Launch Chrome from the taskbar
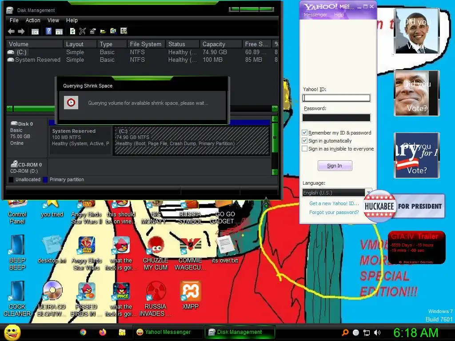The height and width of the screenshot is (341, 455). (83, 332)
